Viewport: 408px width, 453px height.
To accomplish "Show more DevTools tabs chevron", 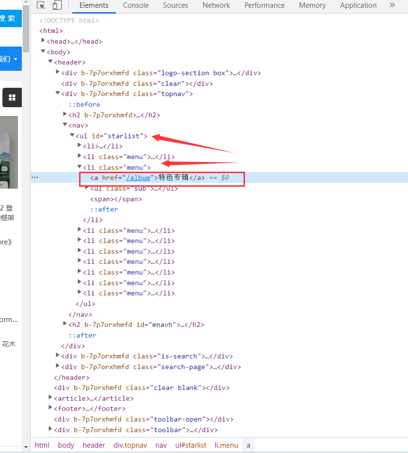I will (x=392, y=5).
